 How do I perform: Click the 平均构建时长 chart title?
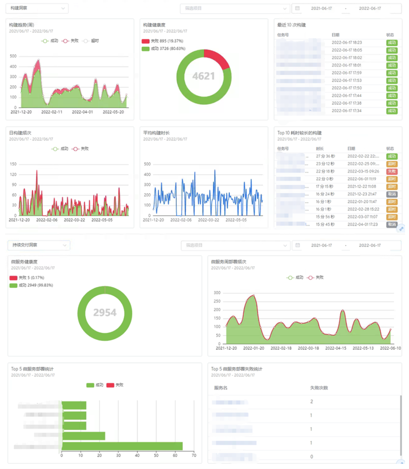156,133
